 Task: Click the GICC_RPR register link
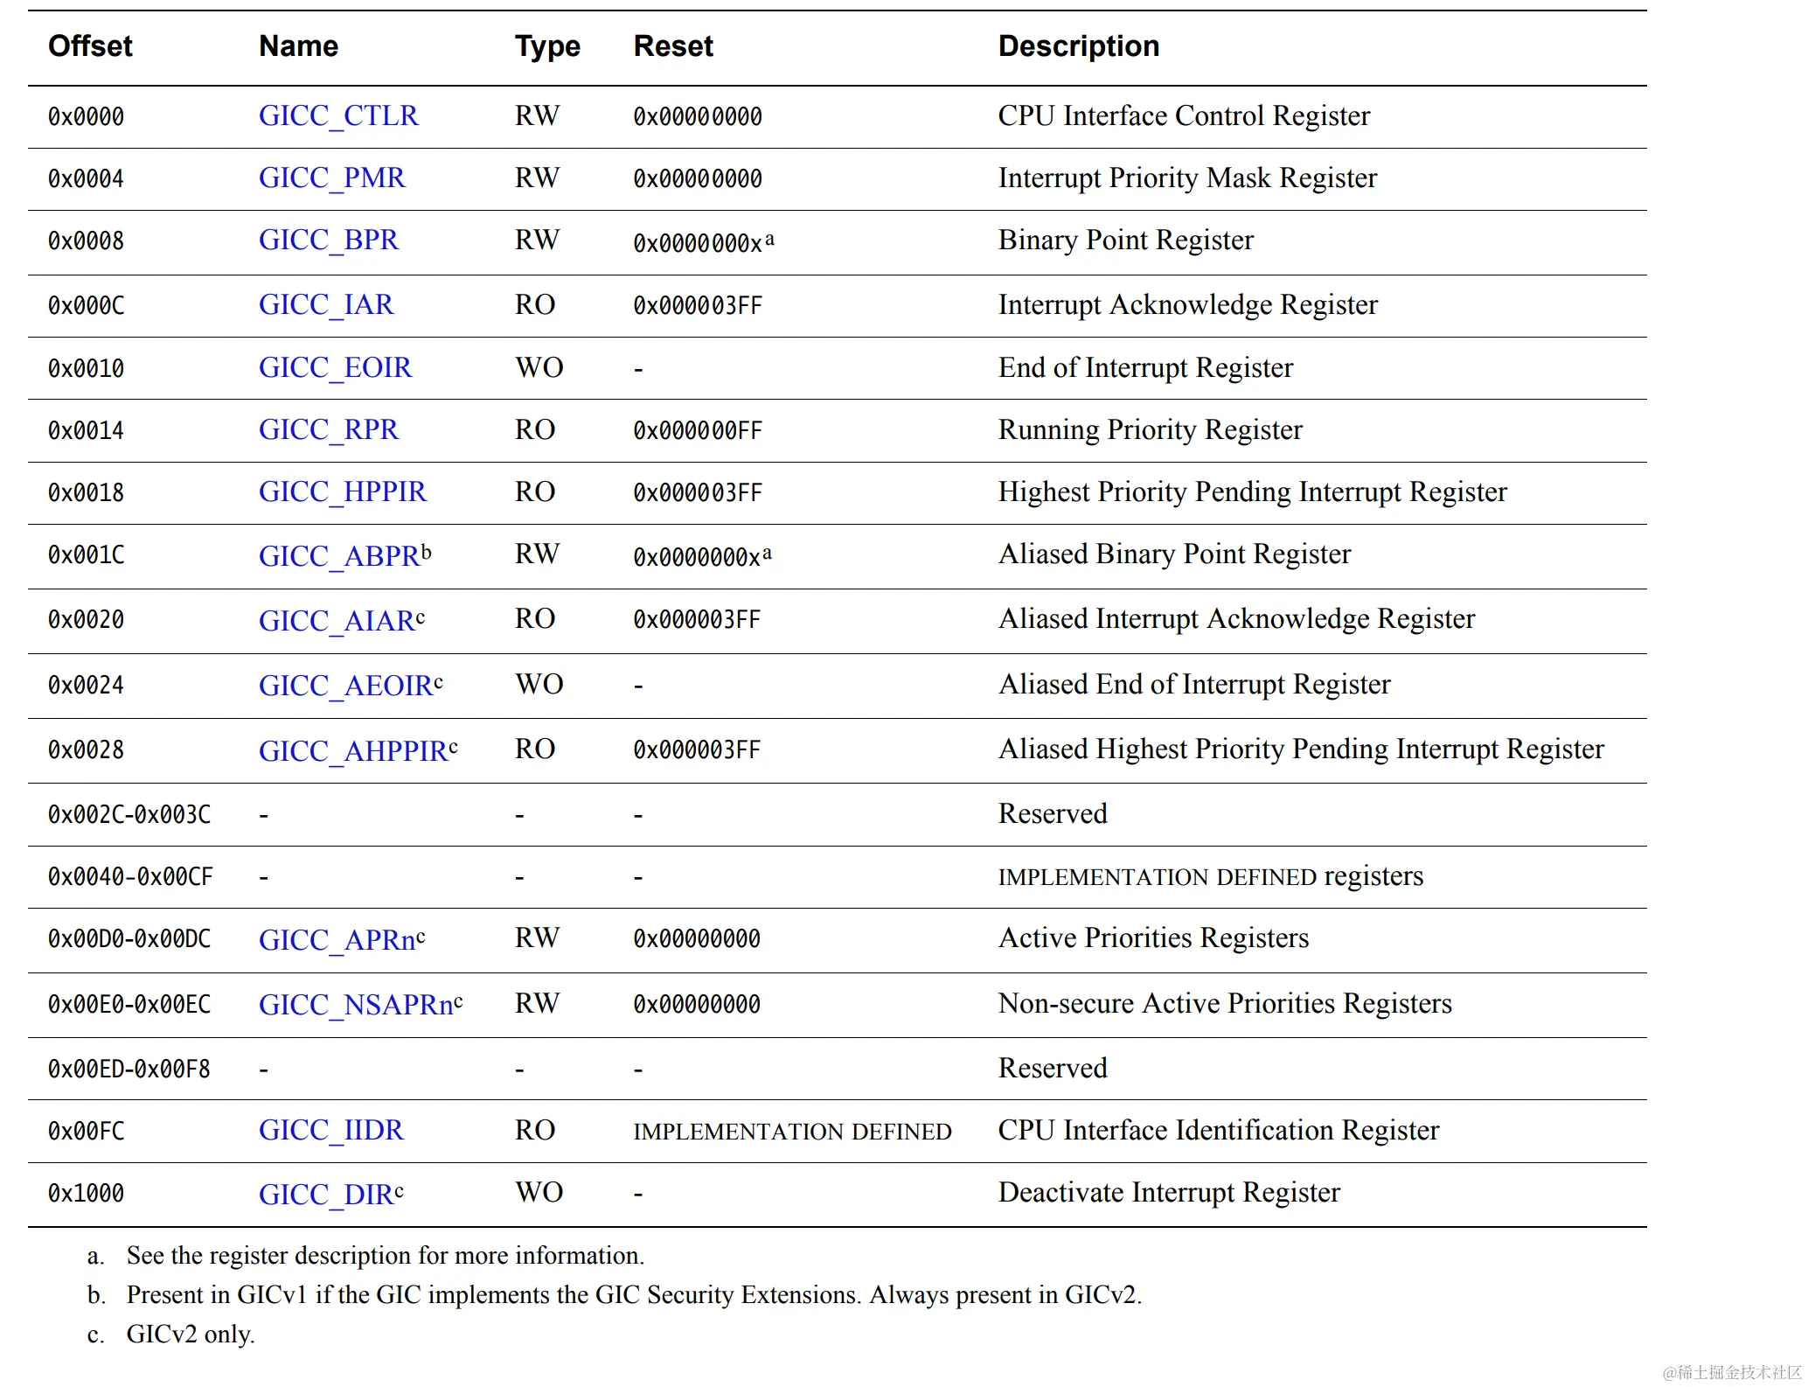pyautogui.click(x=328, y=430)
